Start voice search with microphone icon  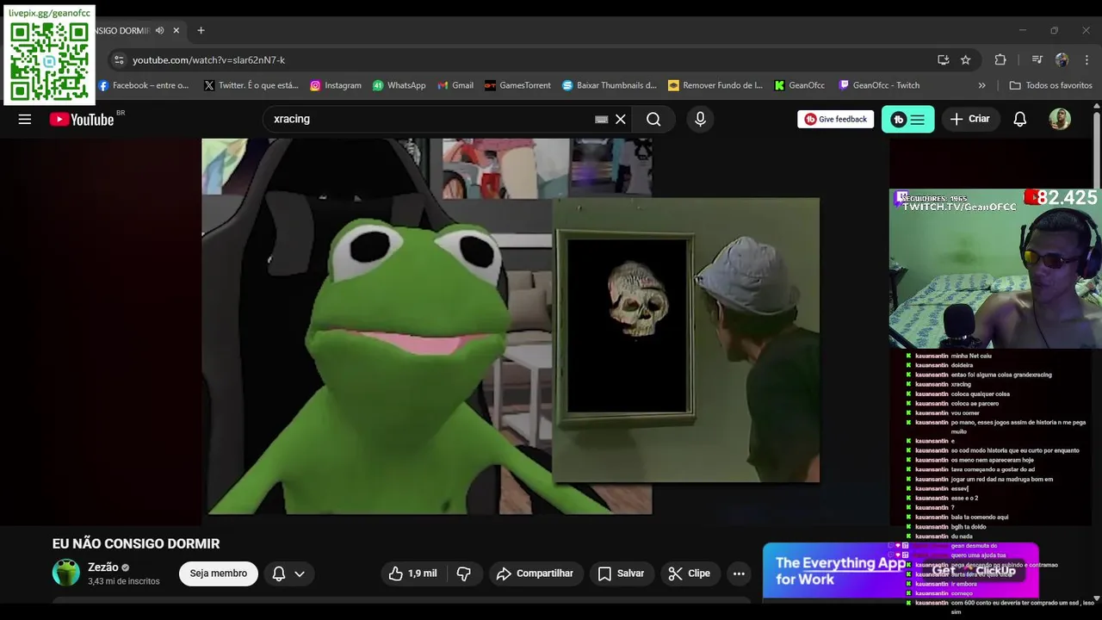pos(700,119)
